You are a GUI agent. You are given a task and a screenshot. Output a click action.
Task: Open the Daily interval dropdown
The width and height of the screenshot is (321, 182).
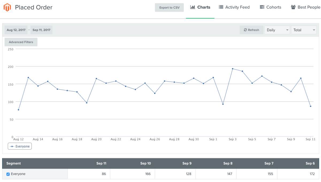pos(277,30)
